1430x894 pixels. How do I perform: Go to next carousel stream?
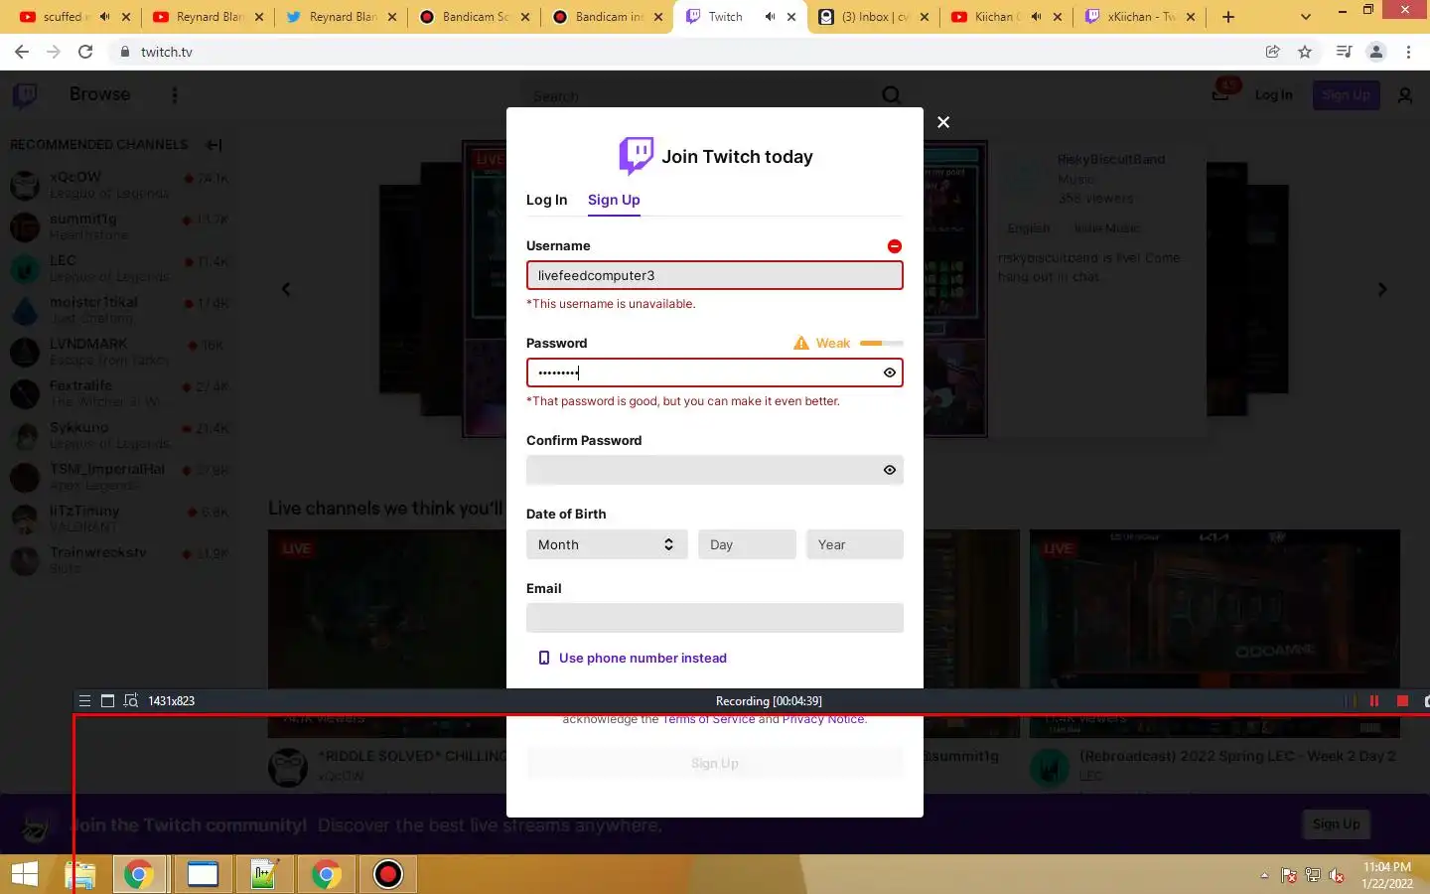tap(1382, 289)
